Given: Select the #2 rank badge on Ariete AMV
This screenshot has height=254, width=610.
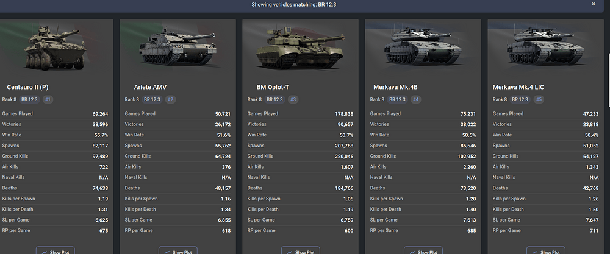Looking at the screenshot, I should click(170, 99).
